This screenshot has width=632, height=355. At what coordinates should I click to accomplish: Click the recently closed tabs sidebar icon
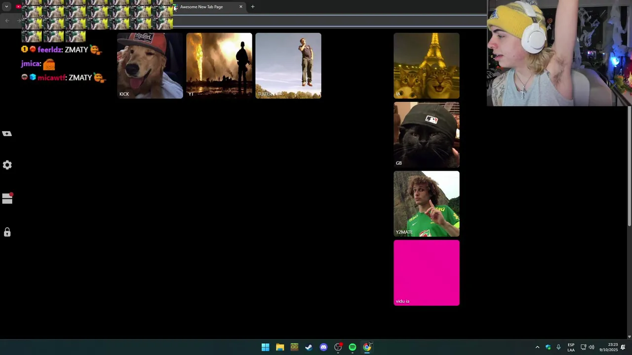point(7,134)
